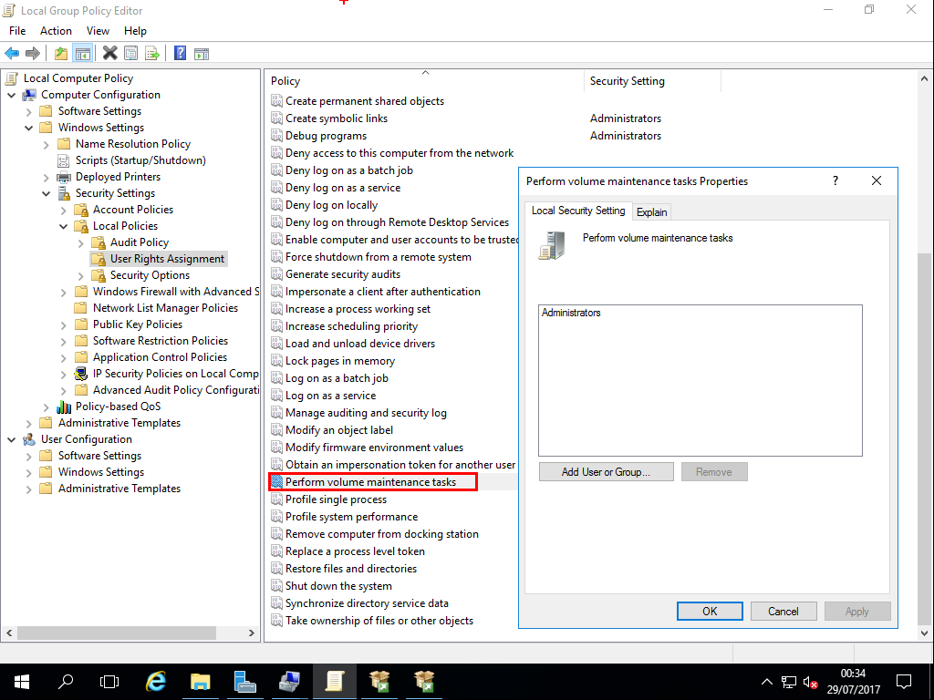This screenshot has width=934, height=700.
Task: Select Administrators in the dialog's list box
Action: [571, 313]
